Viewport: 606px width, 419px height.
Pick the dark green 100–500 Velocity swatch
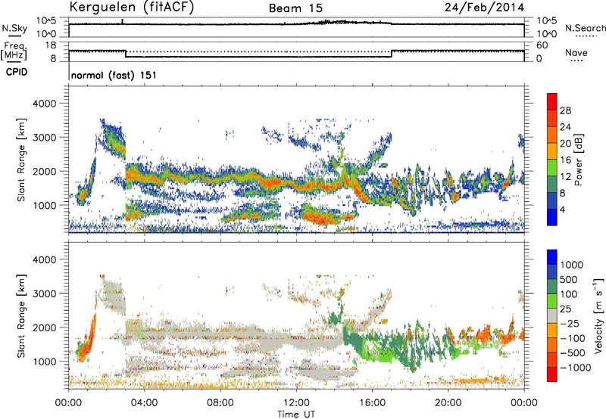click(552, 287)
